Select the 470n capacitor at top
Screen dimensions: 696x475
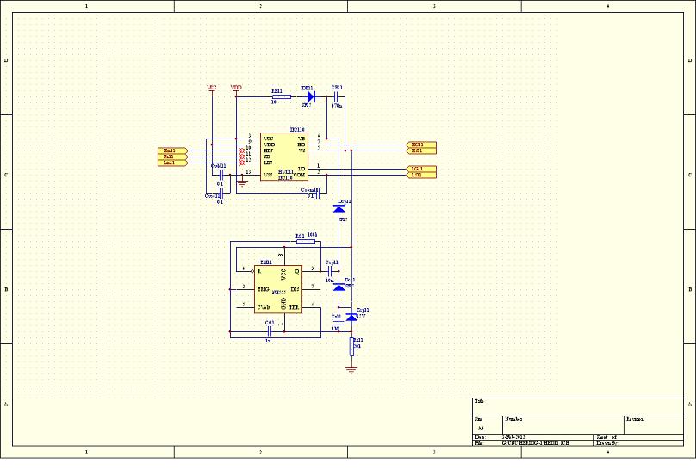click(x=337, y=97)
